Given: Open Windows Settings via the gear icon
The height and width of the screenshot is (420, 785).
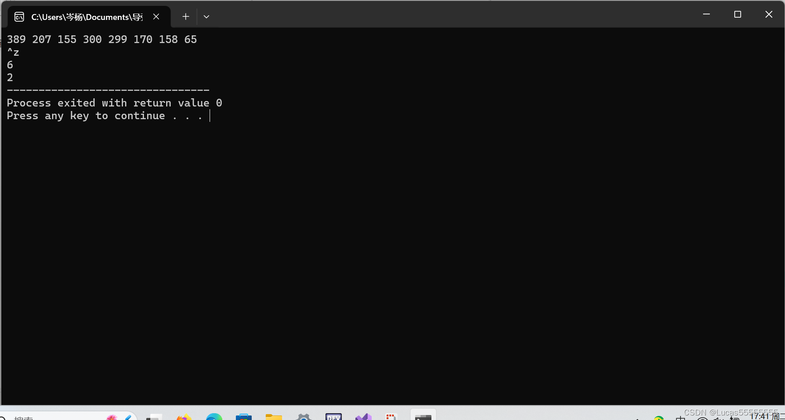Looking at the screenshot, I should click(x=303, y=417).
